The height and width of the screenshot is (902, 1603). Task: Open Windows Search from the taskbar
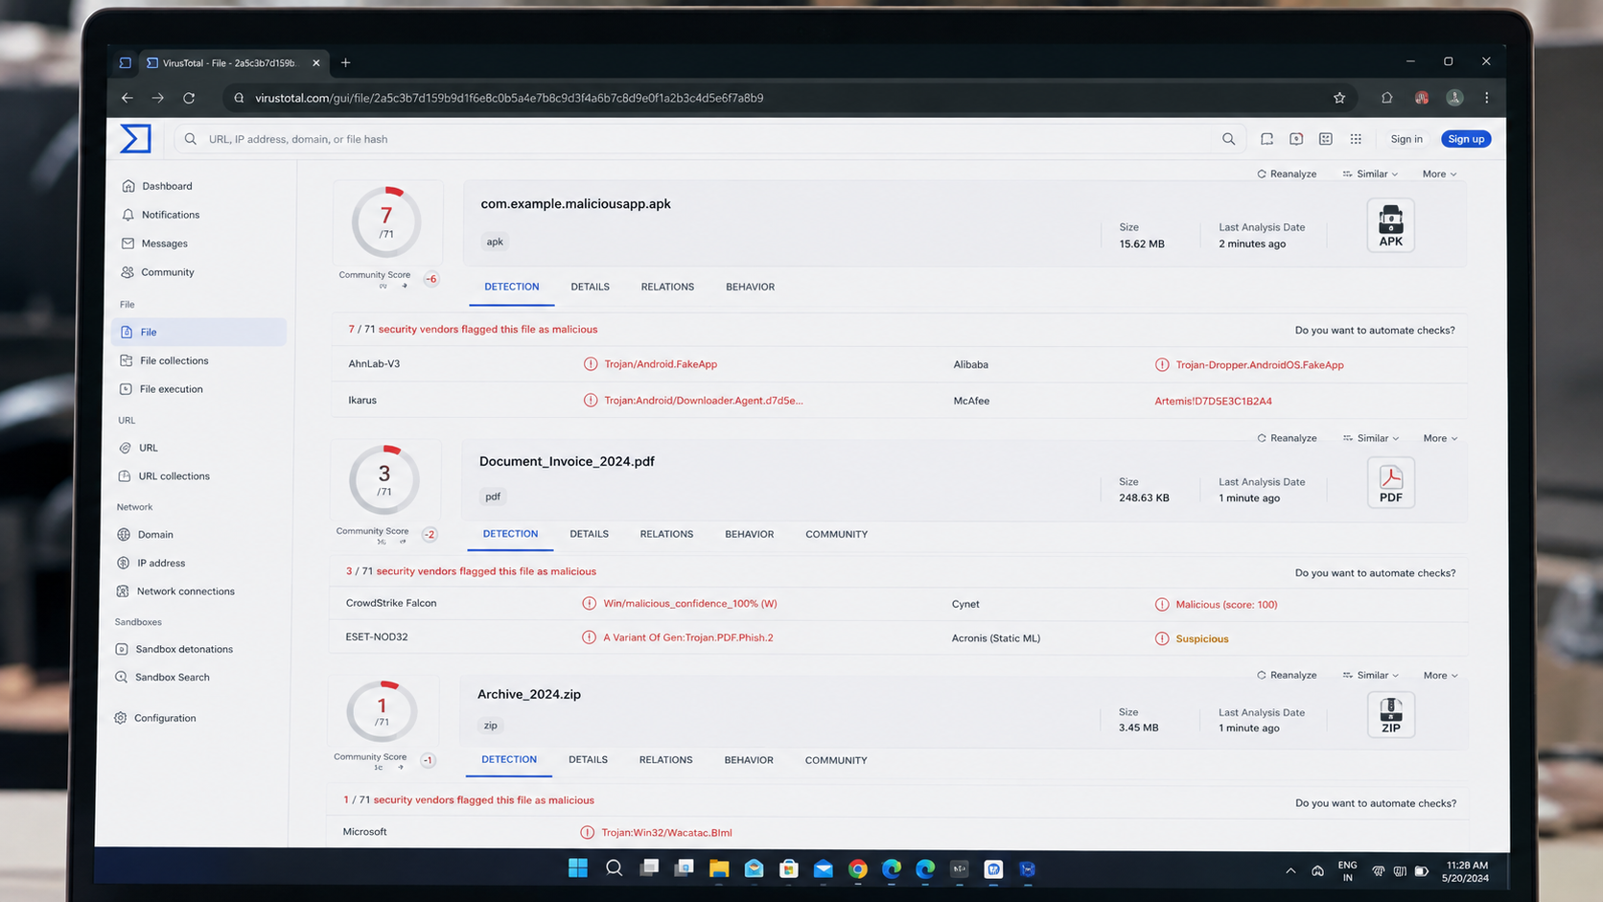[x=614, y=868]
